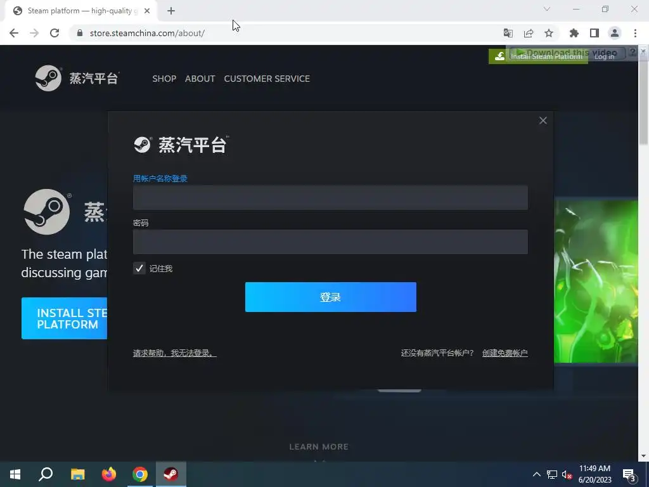Image resolution: width=649 pixels, height=487 pixels.
Task: Open a new browser tab
Action: tap(171, 11)
